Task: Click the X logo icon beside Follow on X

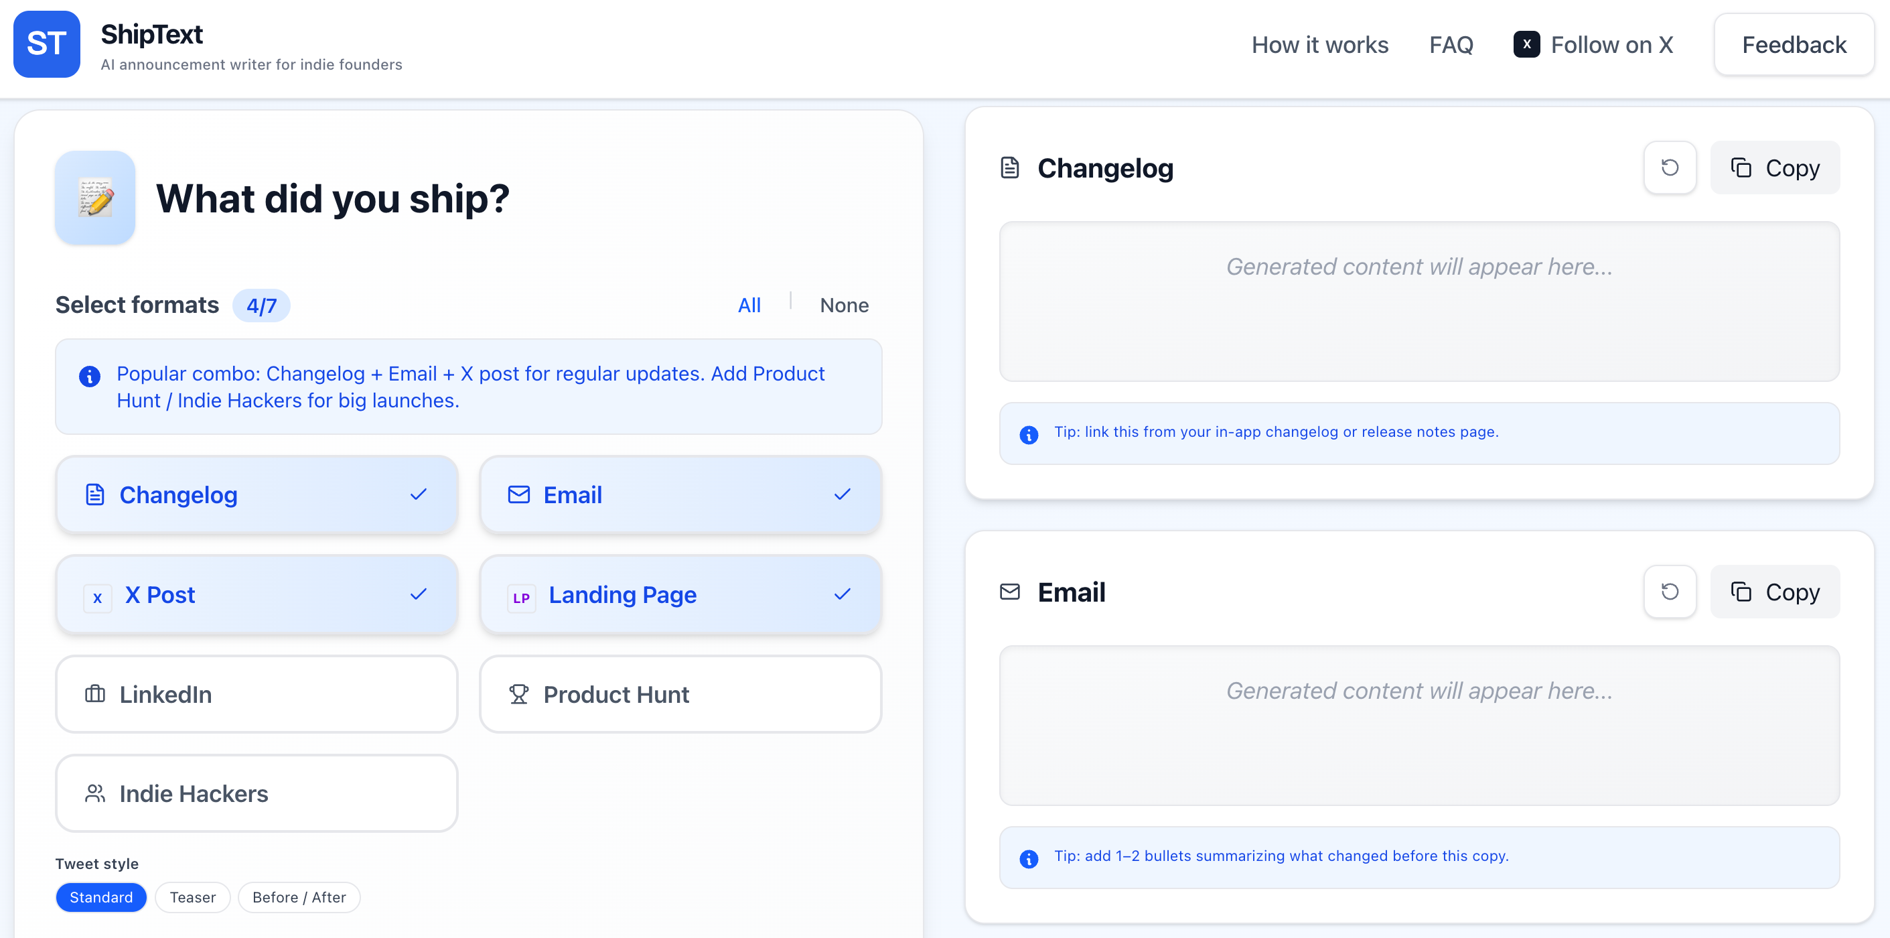Action: tap(1526, 44)
